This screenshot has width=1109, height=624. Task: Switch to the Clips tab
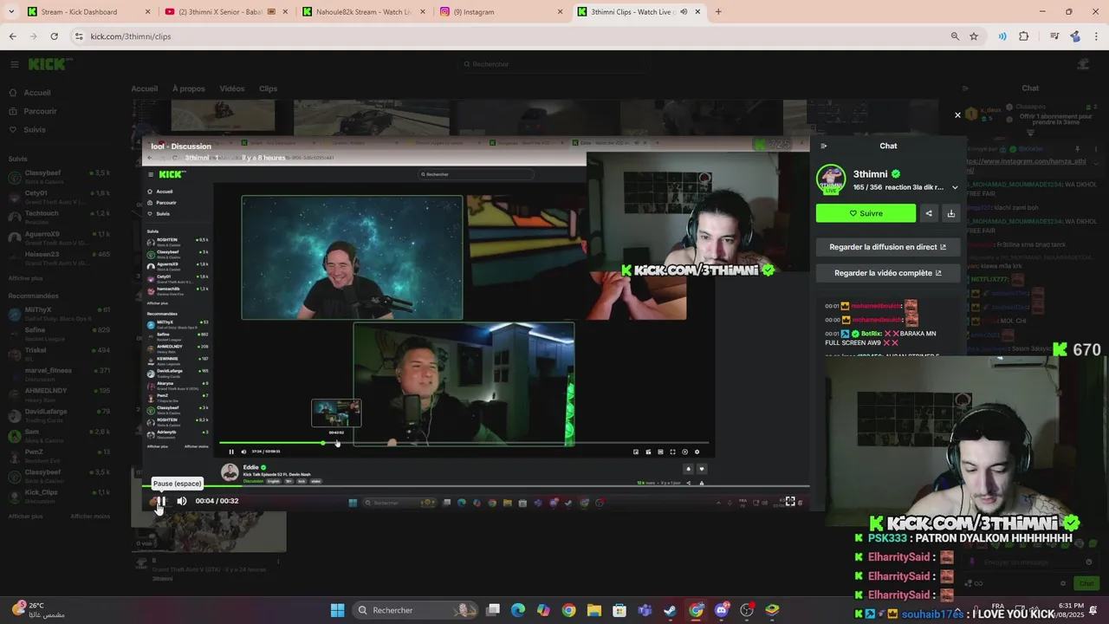[269, 88]
